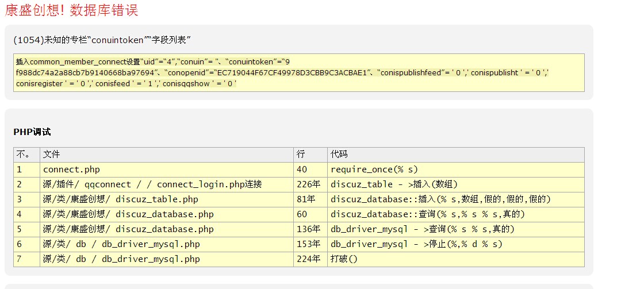The height and width of the screenshot is (289, 644).
Task: Select the 文件 column header
Action: point(51,155)
